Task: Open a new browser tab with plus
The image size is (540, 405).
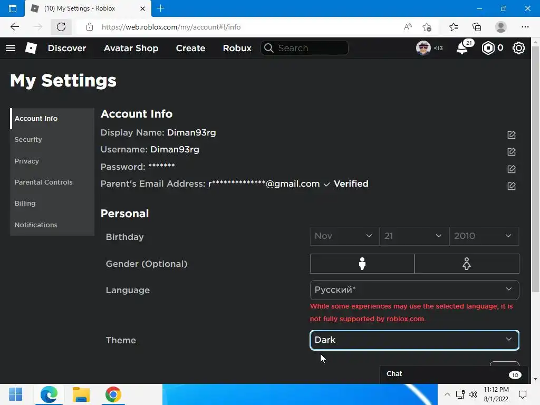Action: (x=160, y=8)
